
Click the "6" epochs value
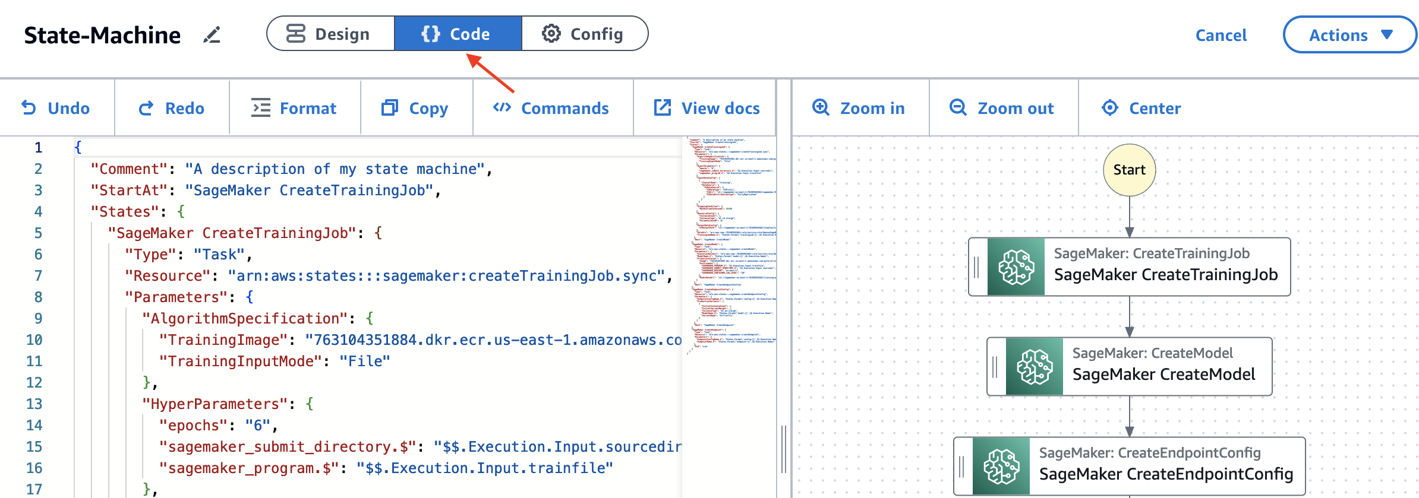click(x=258, y=426)
